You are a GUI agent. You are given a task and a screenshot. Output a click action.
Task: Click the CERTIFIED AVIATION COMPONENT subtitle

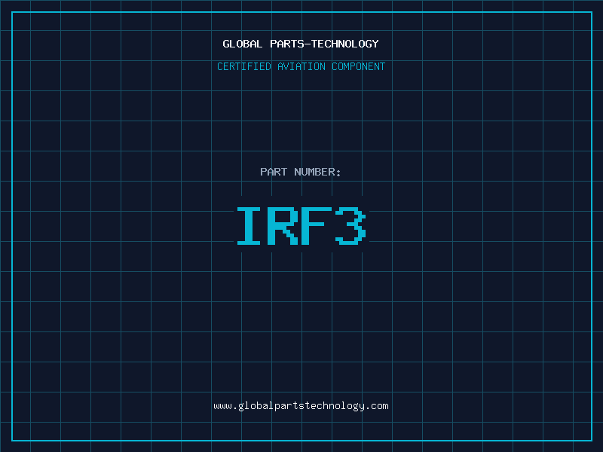click(301, 66)
